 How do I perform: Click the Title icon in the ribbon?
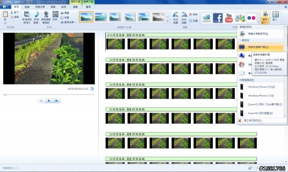click(62, 13)
